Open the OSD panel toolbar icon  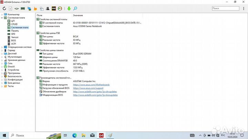coord(54,9)
